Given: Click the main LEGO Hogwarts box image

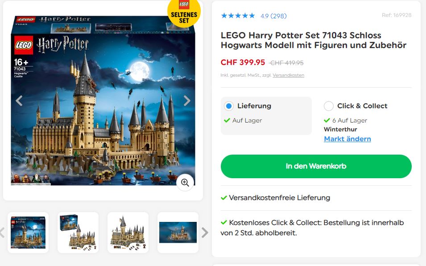Looking at the screenshot, I should (x=103, y=100).
